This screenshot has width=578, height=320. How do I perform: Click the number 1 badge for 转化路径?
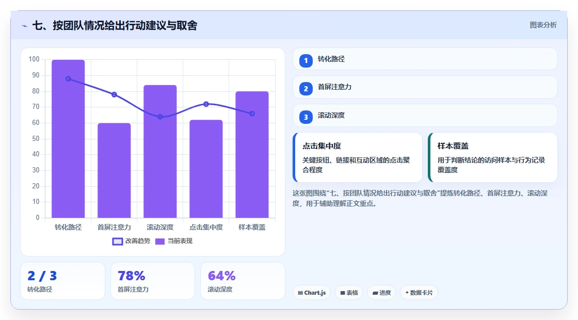[306, 60]
